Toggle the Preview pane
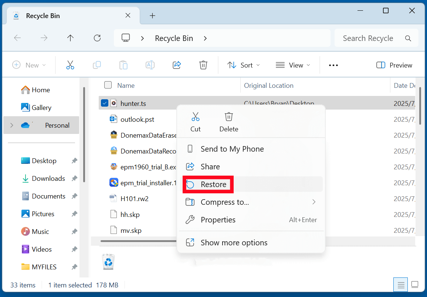The height and width of the screenshot is (297, 427). point(394,65)
